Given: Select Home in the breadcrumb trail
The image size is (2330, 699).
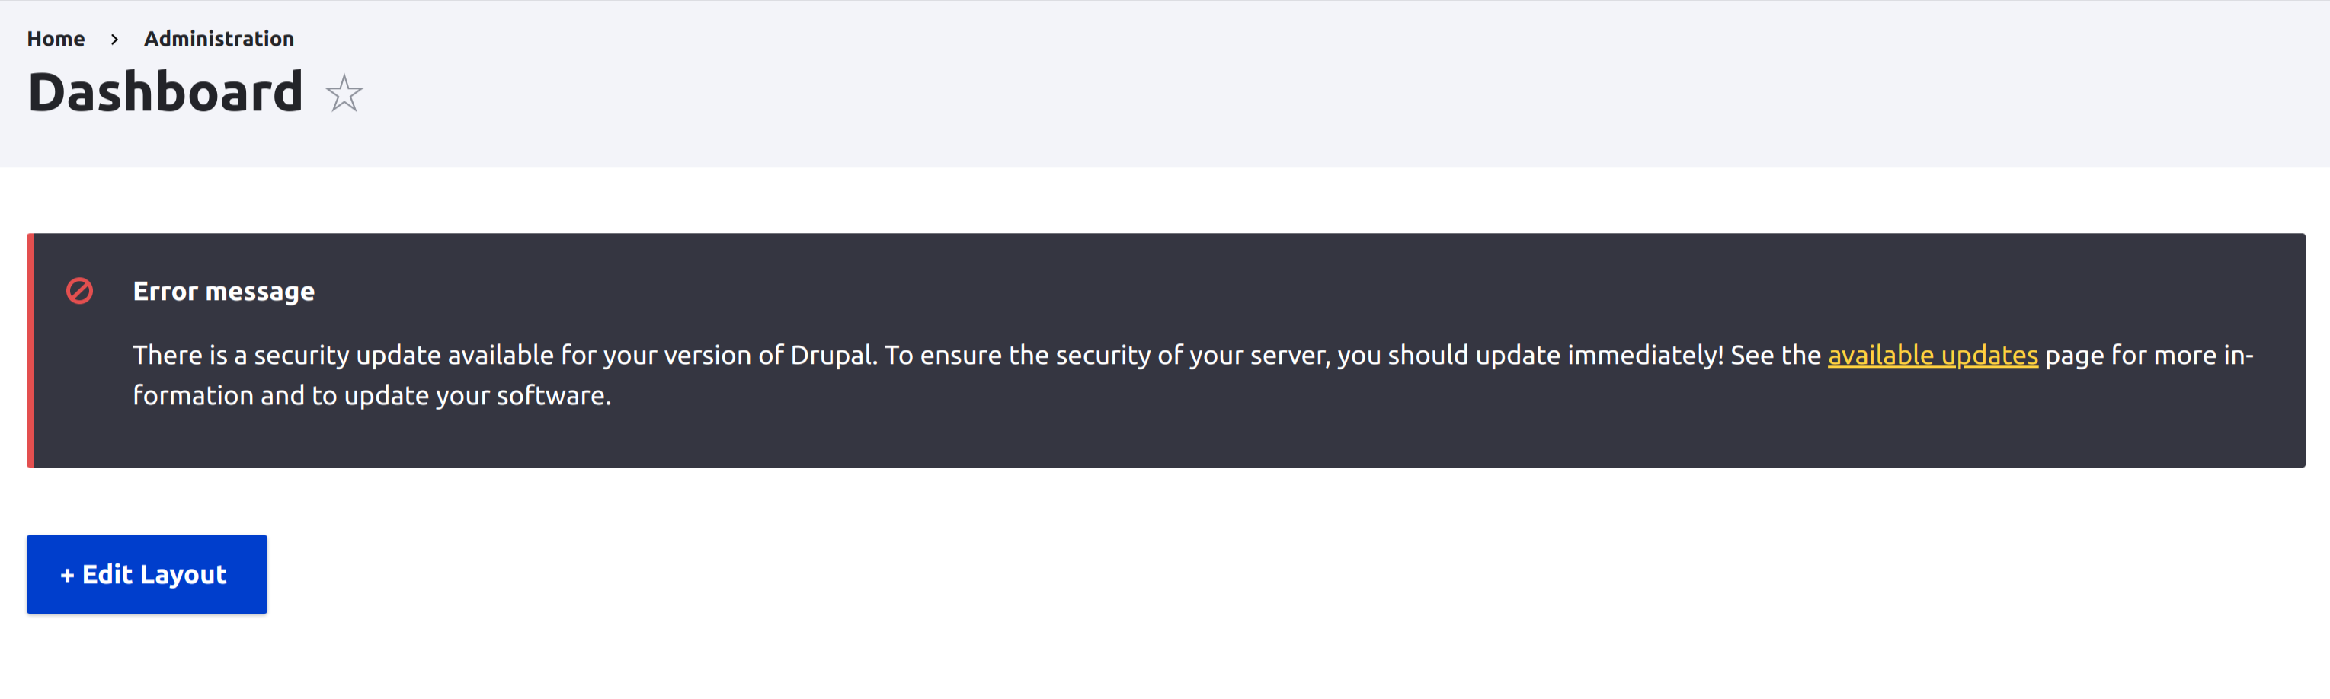Looking at the screenshot, I should [x=56, y=38].
